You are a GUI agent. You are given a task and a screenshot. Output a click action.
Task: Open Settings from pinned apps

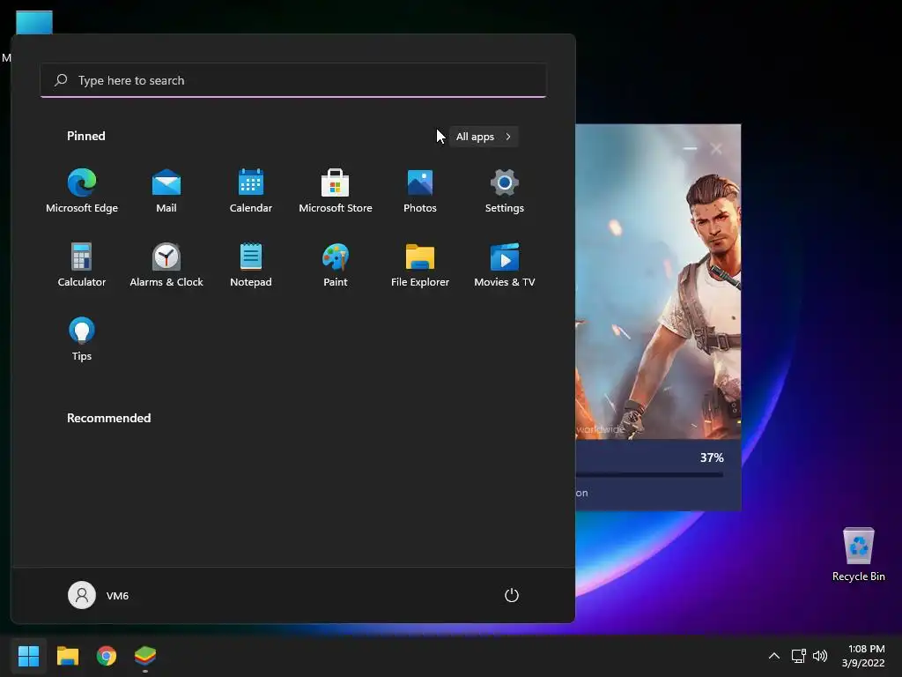(x=505, y=191)
